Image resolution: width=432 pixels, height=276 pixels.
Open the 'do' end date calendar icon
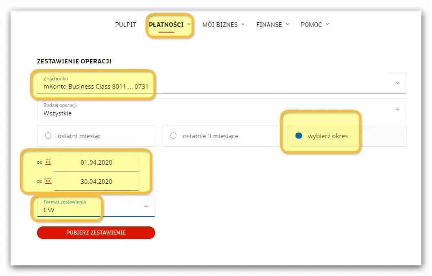coord(48,181)
